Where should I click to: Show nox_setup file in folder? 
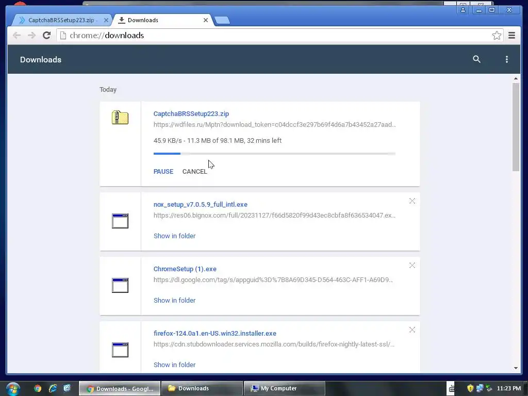(174, 236)
